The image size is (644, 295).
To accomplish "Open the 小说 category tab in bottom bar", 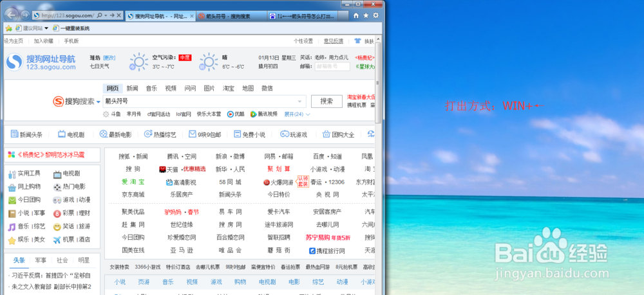I will (x=120, y=282).
